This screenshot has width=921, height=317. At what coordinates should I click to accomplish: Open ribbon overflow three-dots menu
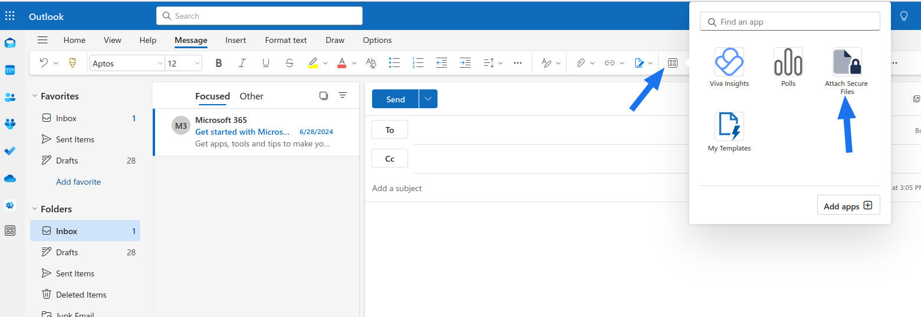click(518, 63)
